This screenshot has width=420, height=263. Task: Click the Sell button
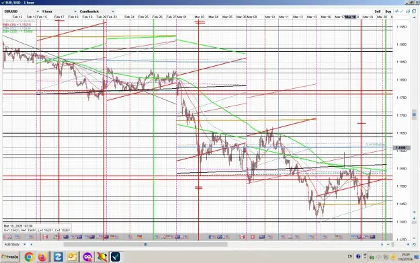(378, 11)
